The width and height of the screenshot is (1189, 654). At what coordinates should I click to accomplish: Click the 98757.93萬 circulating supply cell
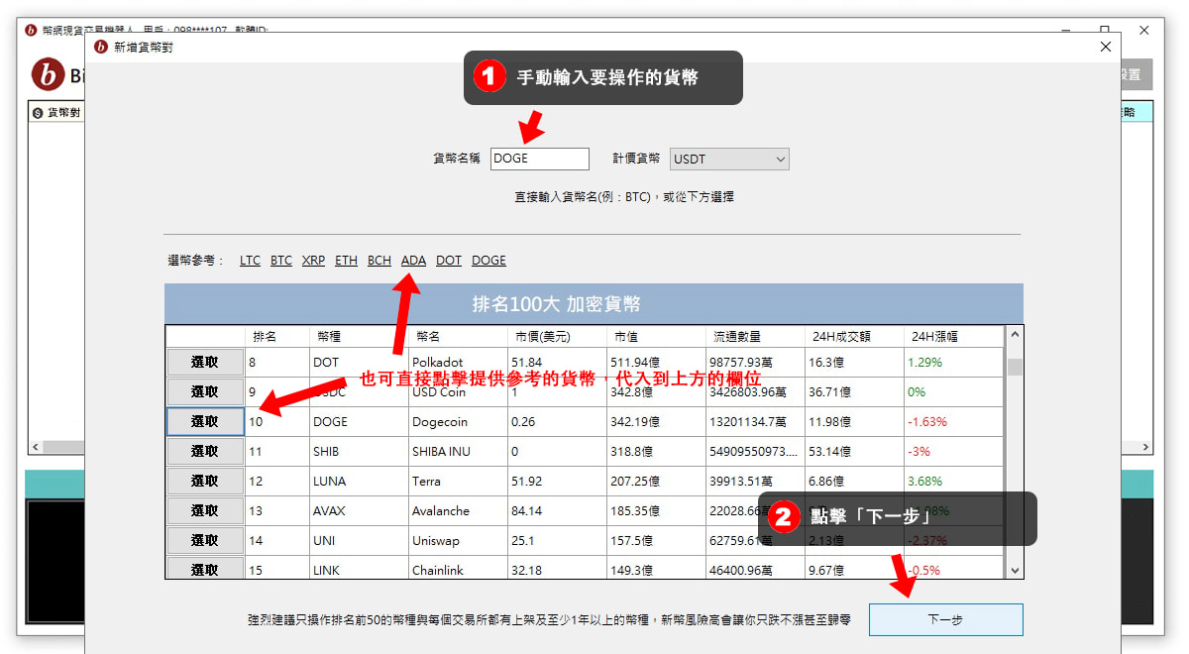[755, 363]
